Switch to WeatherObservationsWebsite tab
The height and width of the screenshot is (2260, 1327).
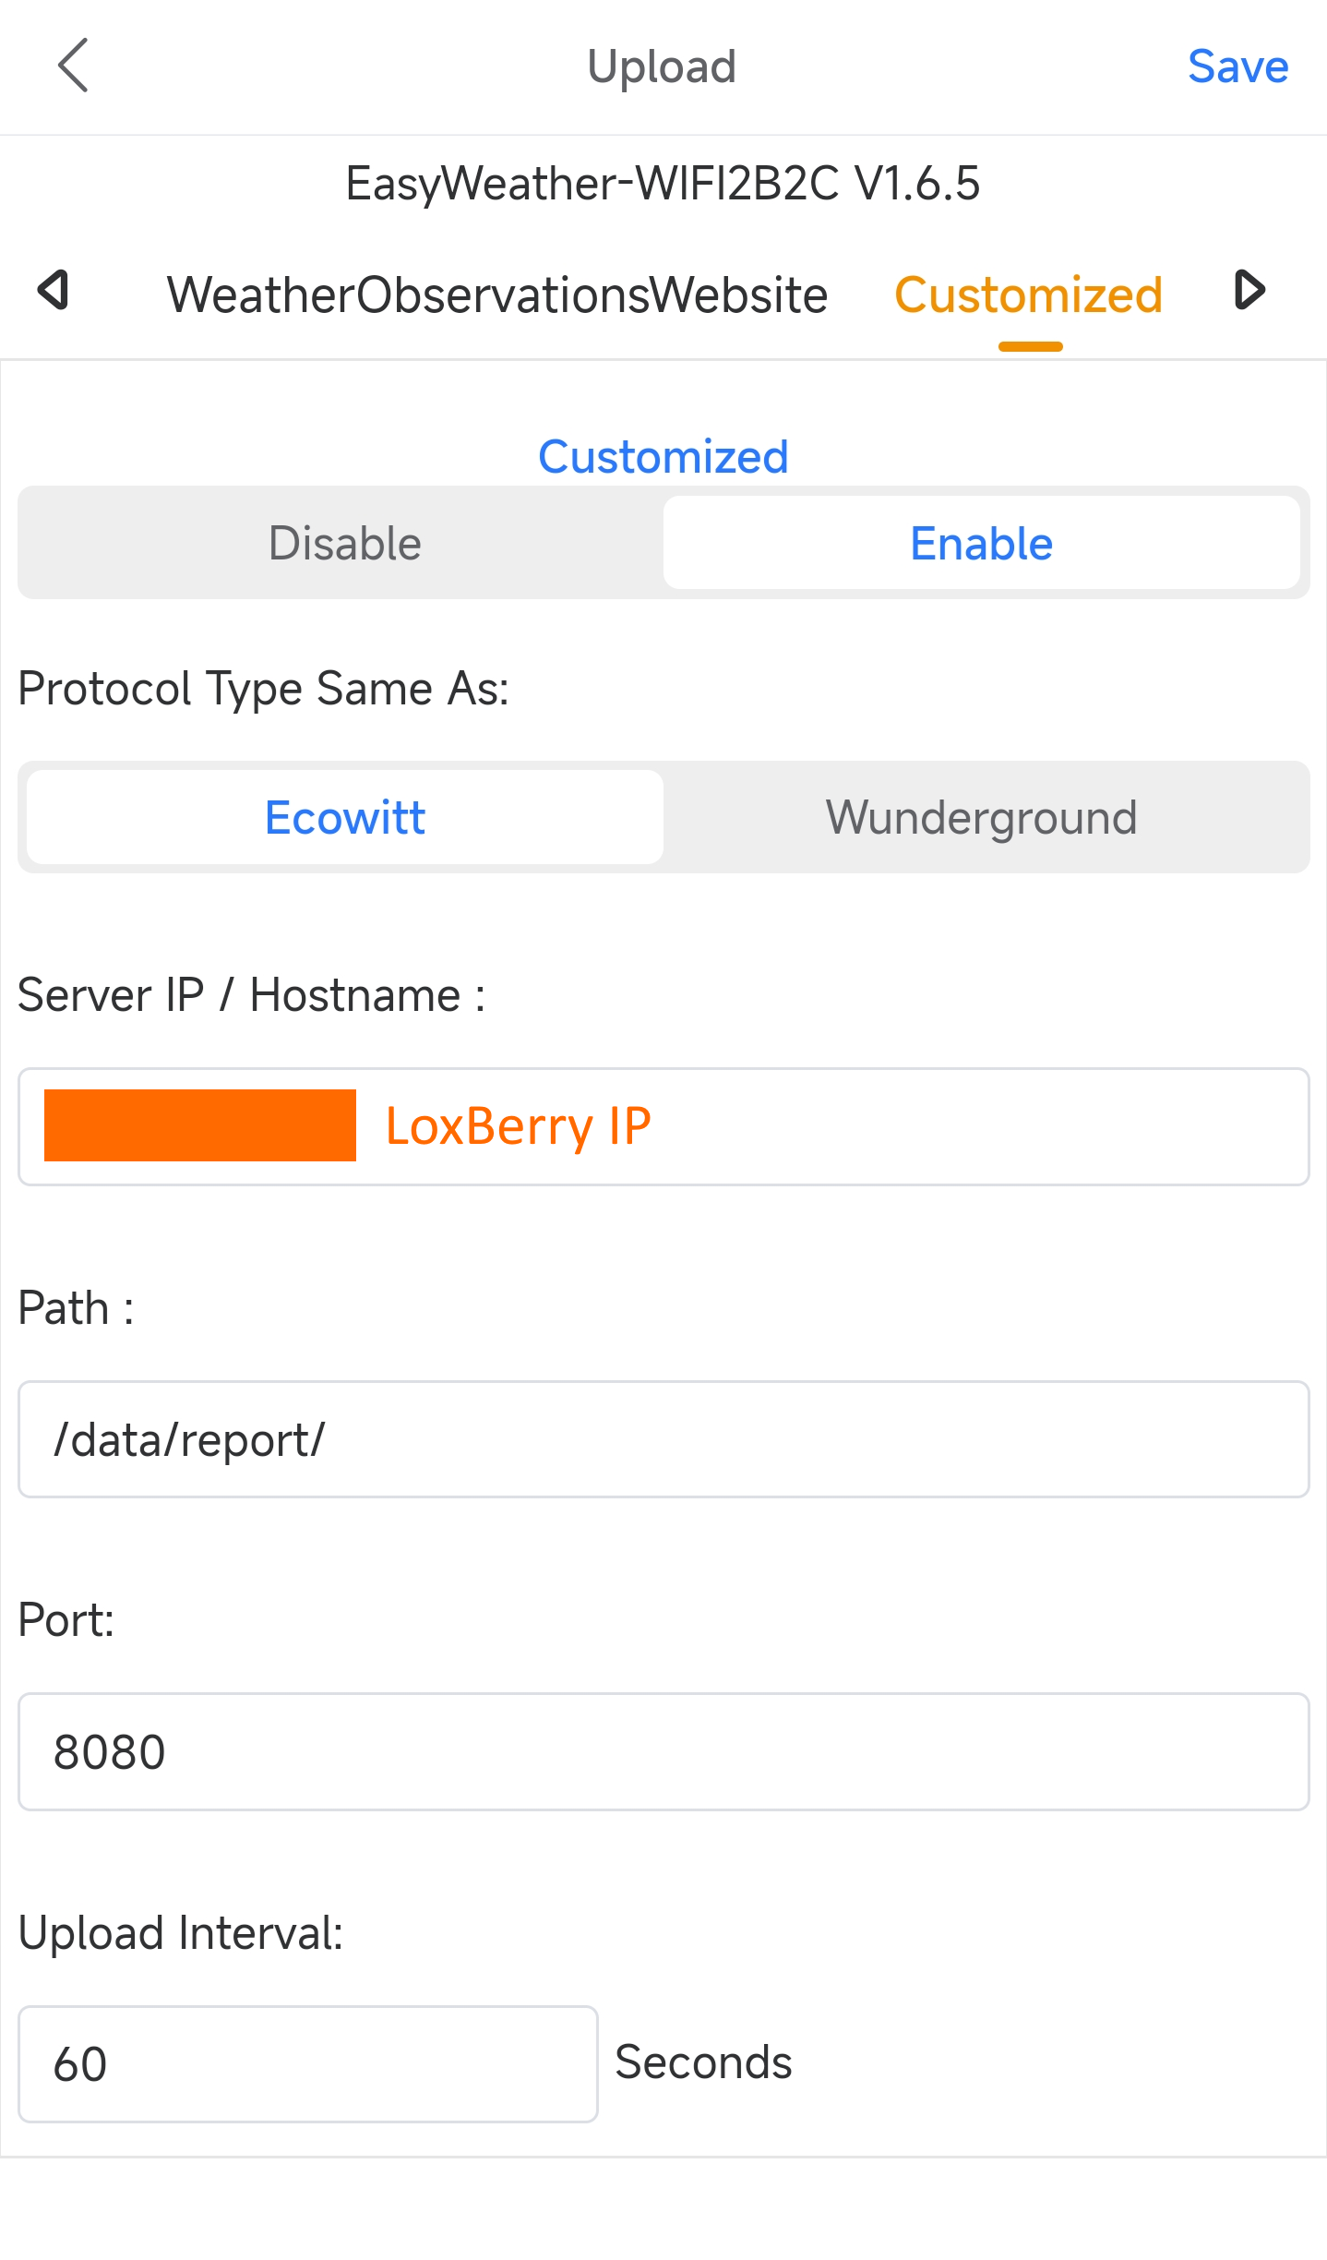[x=496, y=295]
